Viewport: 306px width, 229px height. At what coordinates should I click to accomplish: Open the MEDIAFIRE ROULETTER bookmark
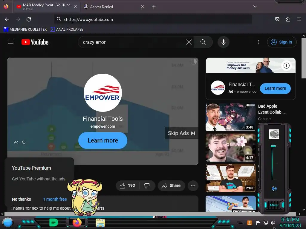pyautogui.click(x=25, y=30)
